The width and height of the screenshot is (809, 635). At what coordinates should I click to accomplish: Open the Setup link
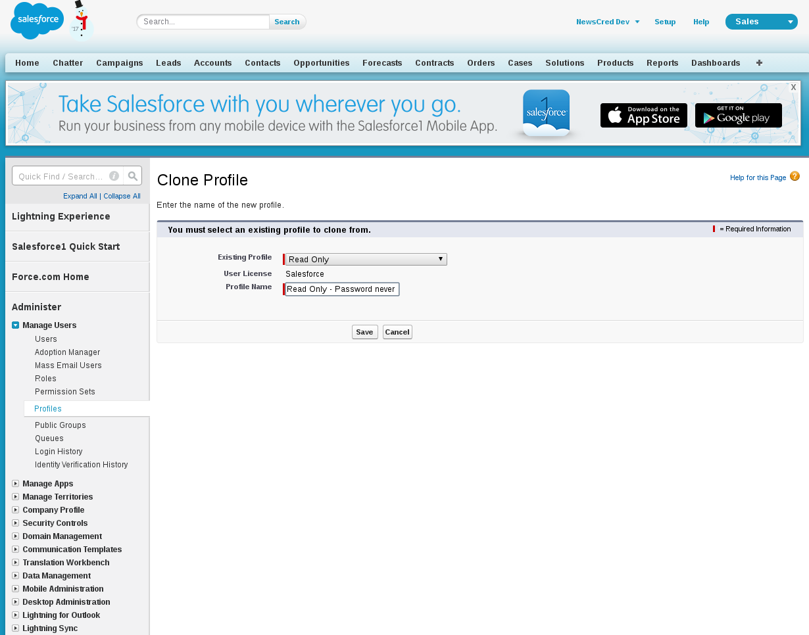665,22
